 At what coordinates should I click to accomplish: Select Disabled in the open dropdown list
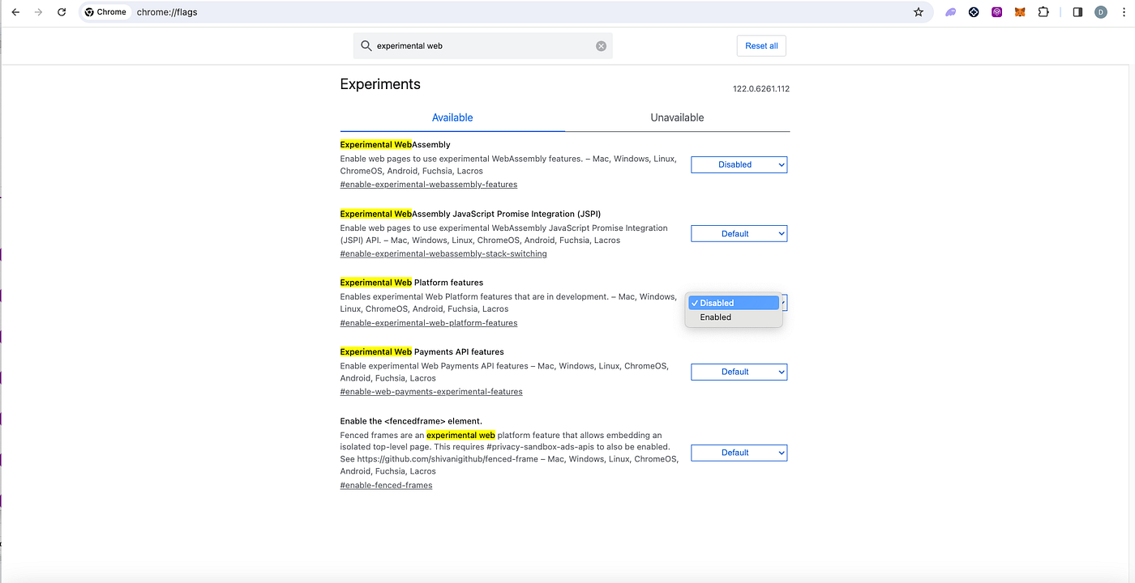[734, 303]
